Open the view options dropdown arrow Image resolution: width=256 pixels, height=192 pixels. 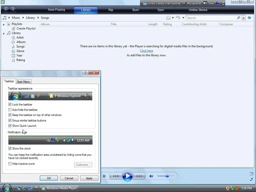(x=183, y=18)
